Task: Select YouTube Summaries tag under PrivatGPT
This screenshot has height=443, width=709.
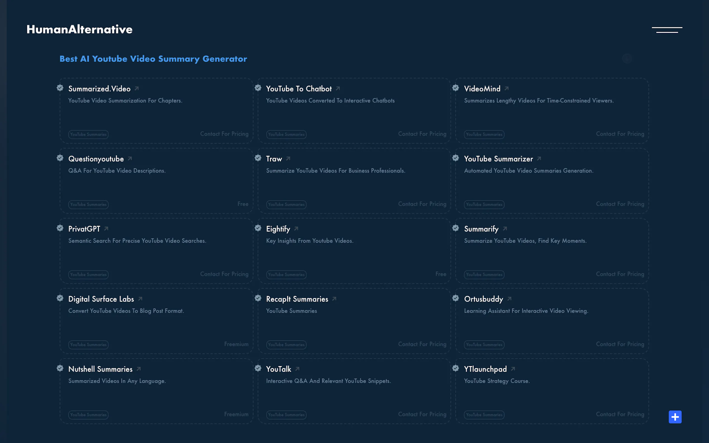Action: (88, 275)
